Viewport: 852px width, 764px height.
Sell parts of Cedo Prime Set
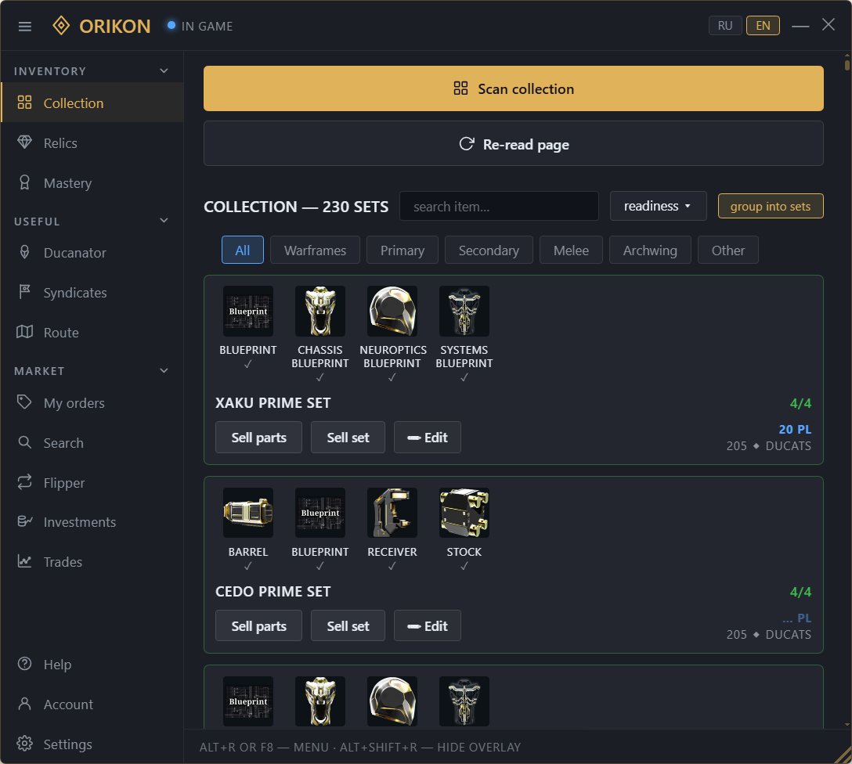click(258, 625)
